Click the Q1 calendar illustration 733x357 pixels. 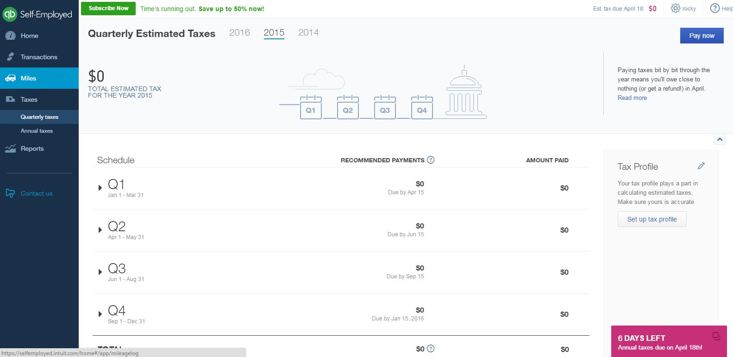(311, 108)
